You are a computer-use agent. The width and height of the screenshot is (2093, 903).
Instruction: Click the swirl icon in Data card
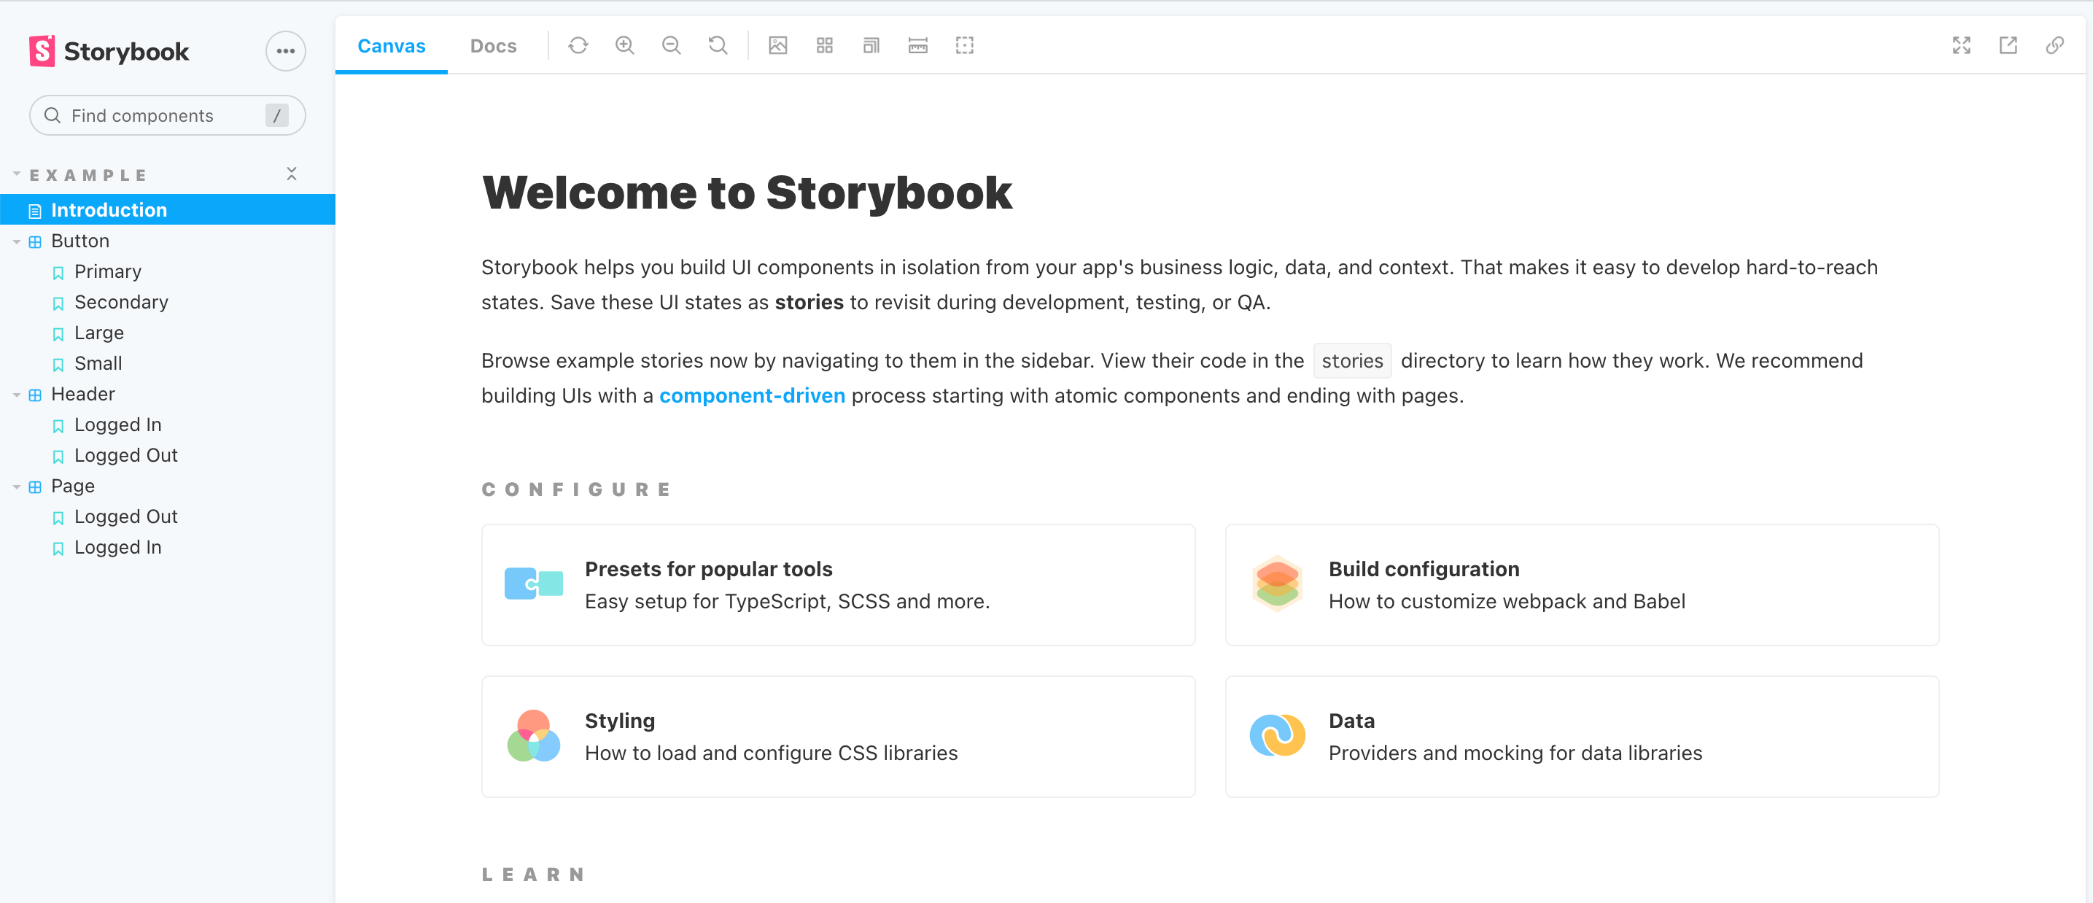[x=1277, y=735]
